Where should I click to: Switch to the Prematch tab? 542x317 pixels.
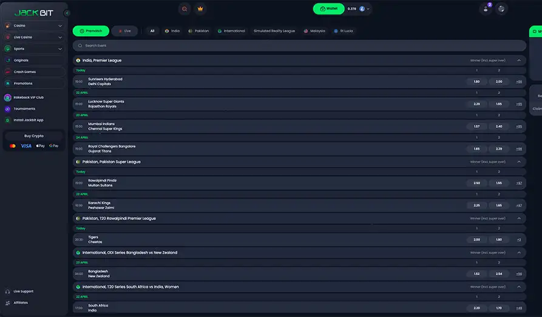[91, 31]
